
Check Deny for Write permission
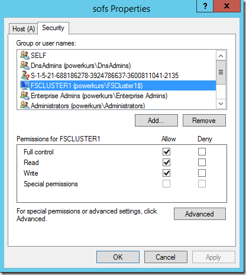tap(202, 173)
